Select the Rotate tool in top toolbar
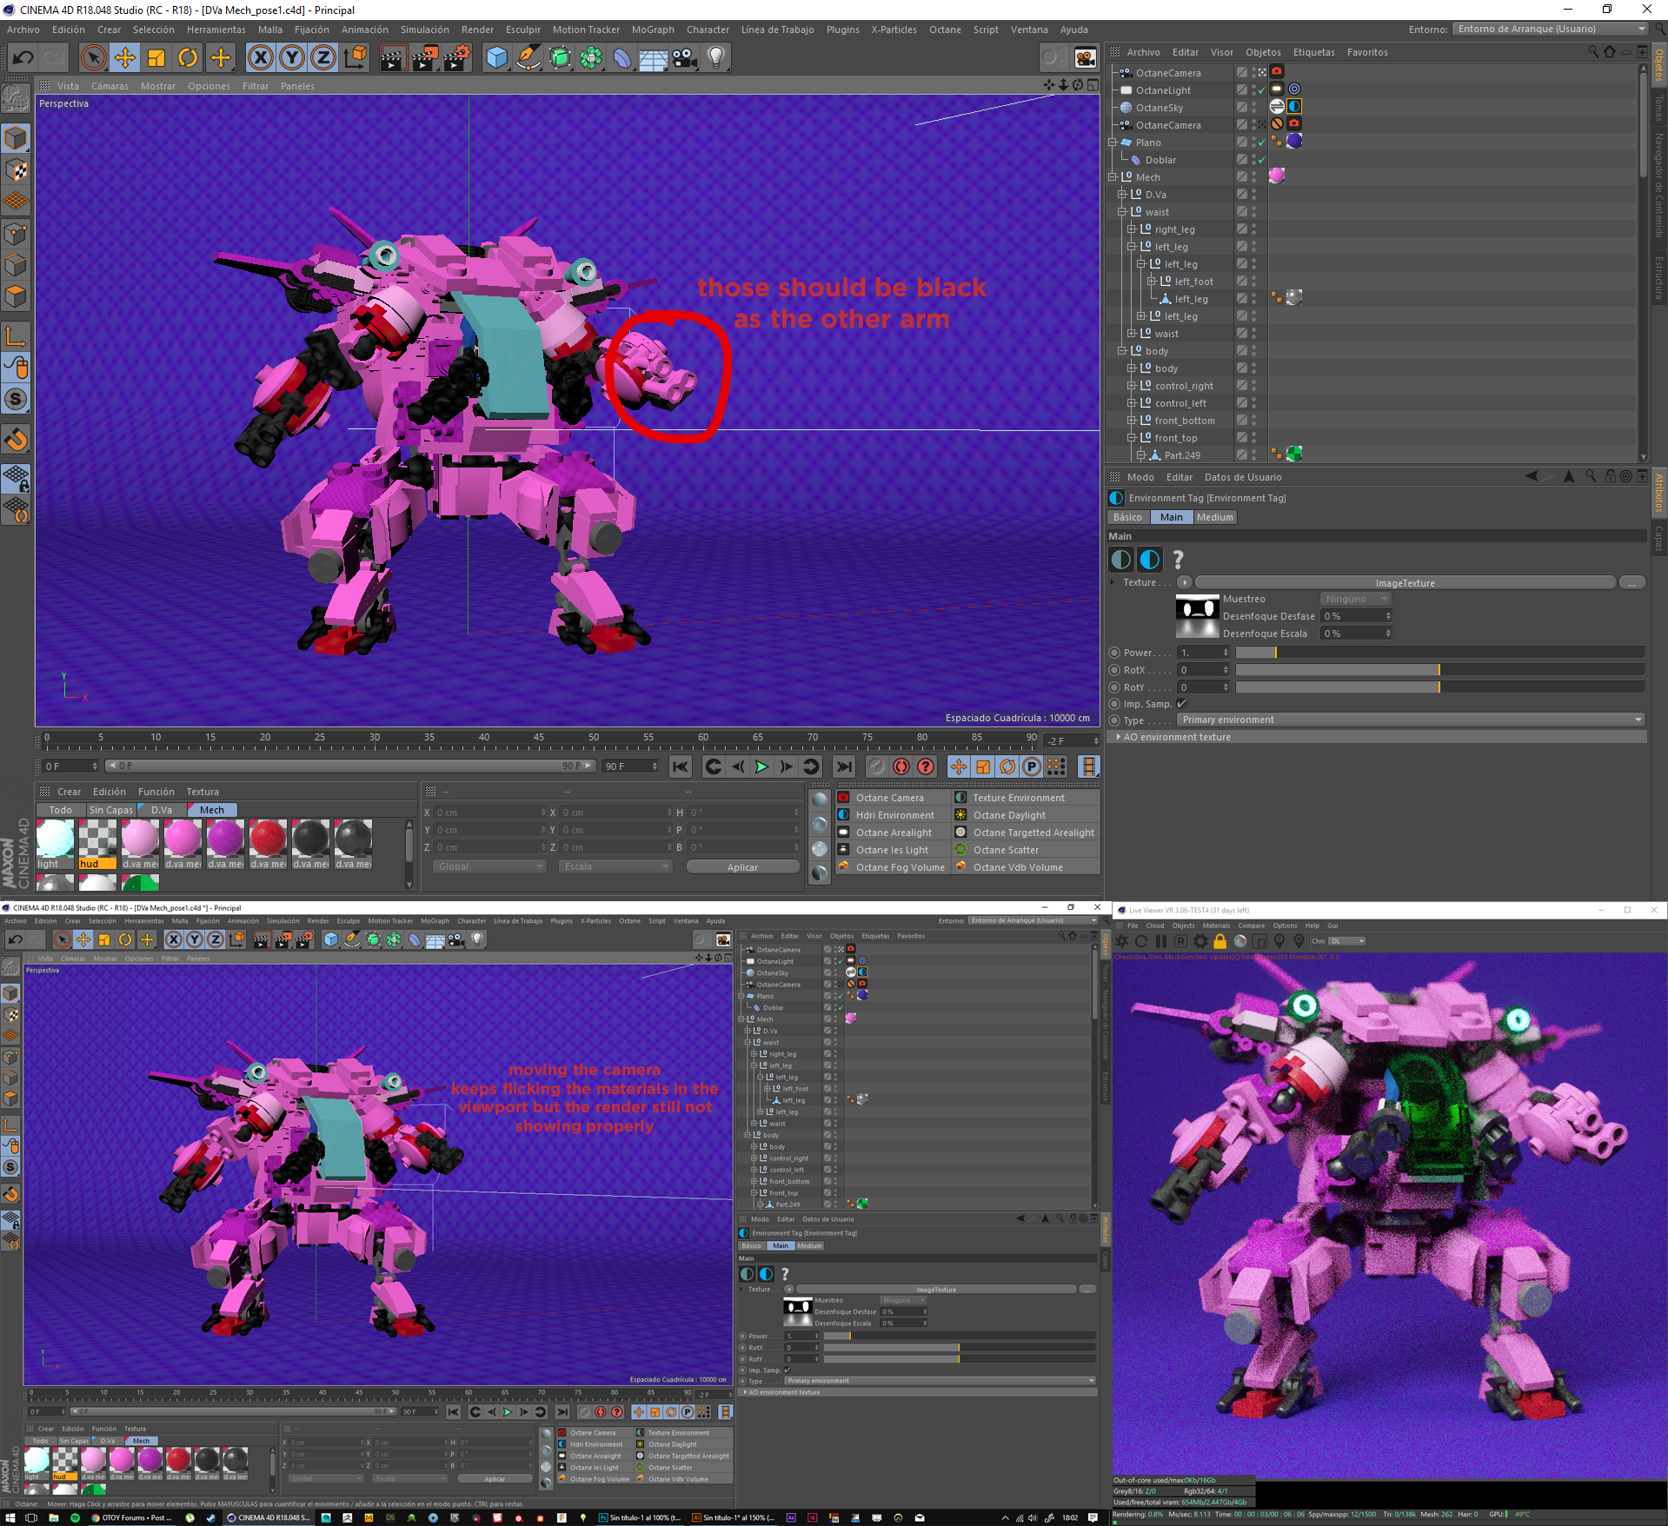The width and height of the screenshot is (1668, 1526). point(188,58)
